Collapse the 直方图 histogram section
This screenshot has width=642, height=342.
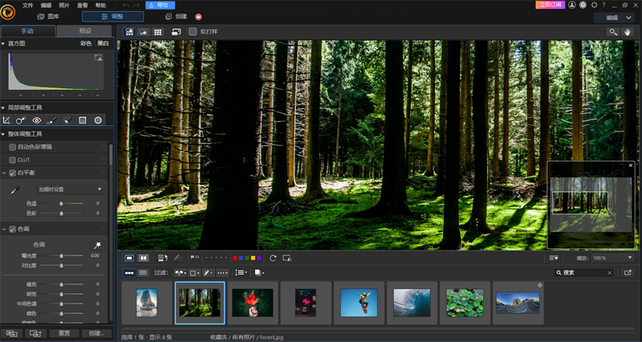3,43
